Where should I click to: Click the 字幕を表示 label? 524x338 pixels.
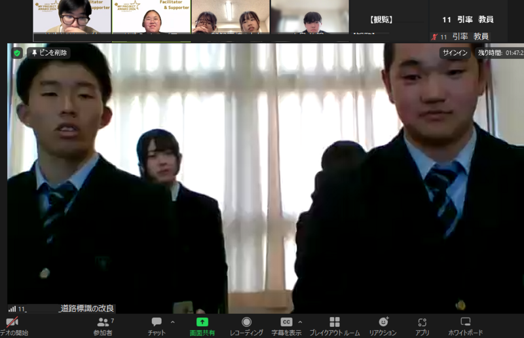286,333
